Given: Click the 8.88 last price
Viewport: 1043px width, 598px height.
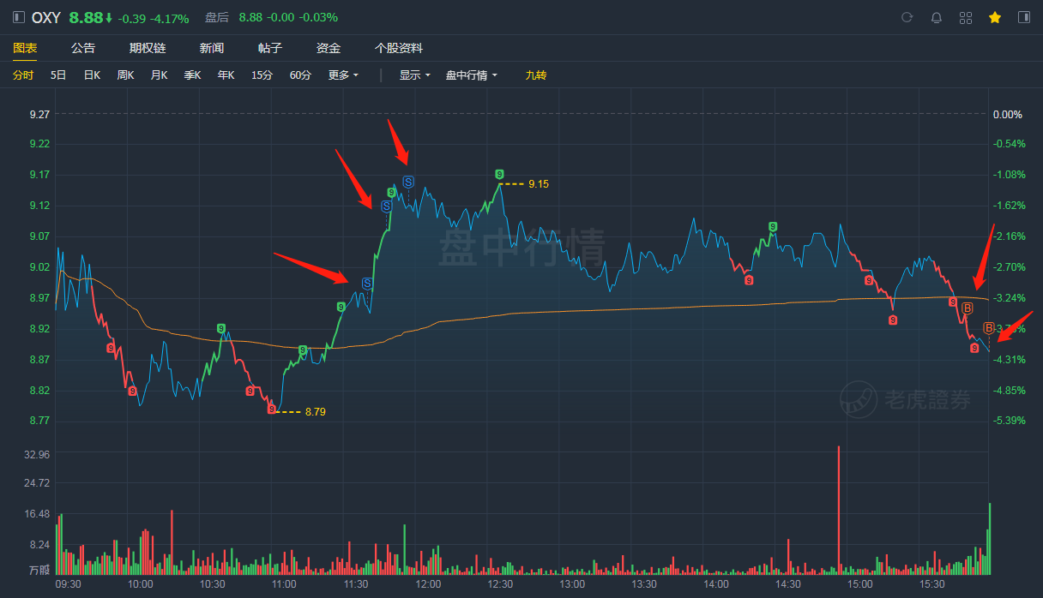Looking at the screenshot, I should click(86, 17).
